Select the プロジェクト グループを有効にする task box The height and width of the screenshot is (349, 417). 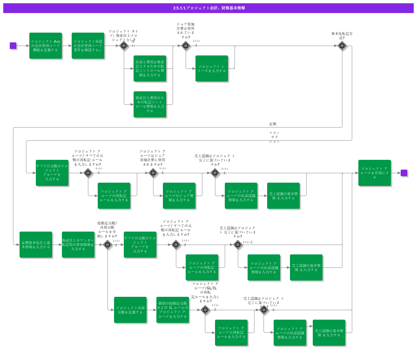(375, 173)
